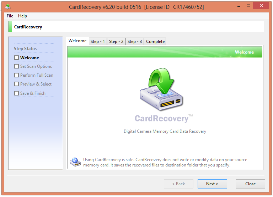Click the CardRecovery header label under menu
Viewport: 273px width, 197px height.
pyautogui.click(x=28, y=27)
